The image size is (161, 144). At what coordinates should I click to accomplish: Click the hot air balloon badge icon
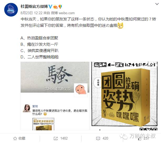pyautogui.click(x=60, y=7)
